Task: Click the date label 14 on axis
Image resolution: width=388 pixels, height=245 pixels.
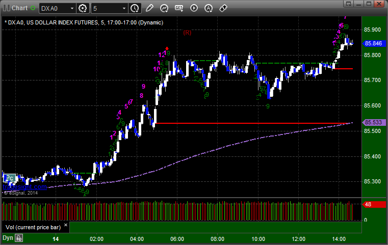Action: click(x=56, y=239)
